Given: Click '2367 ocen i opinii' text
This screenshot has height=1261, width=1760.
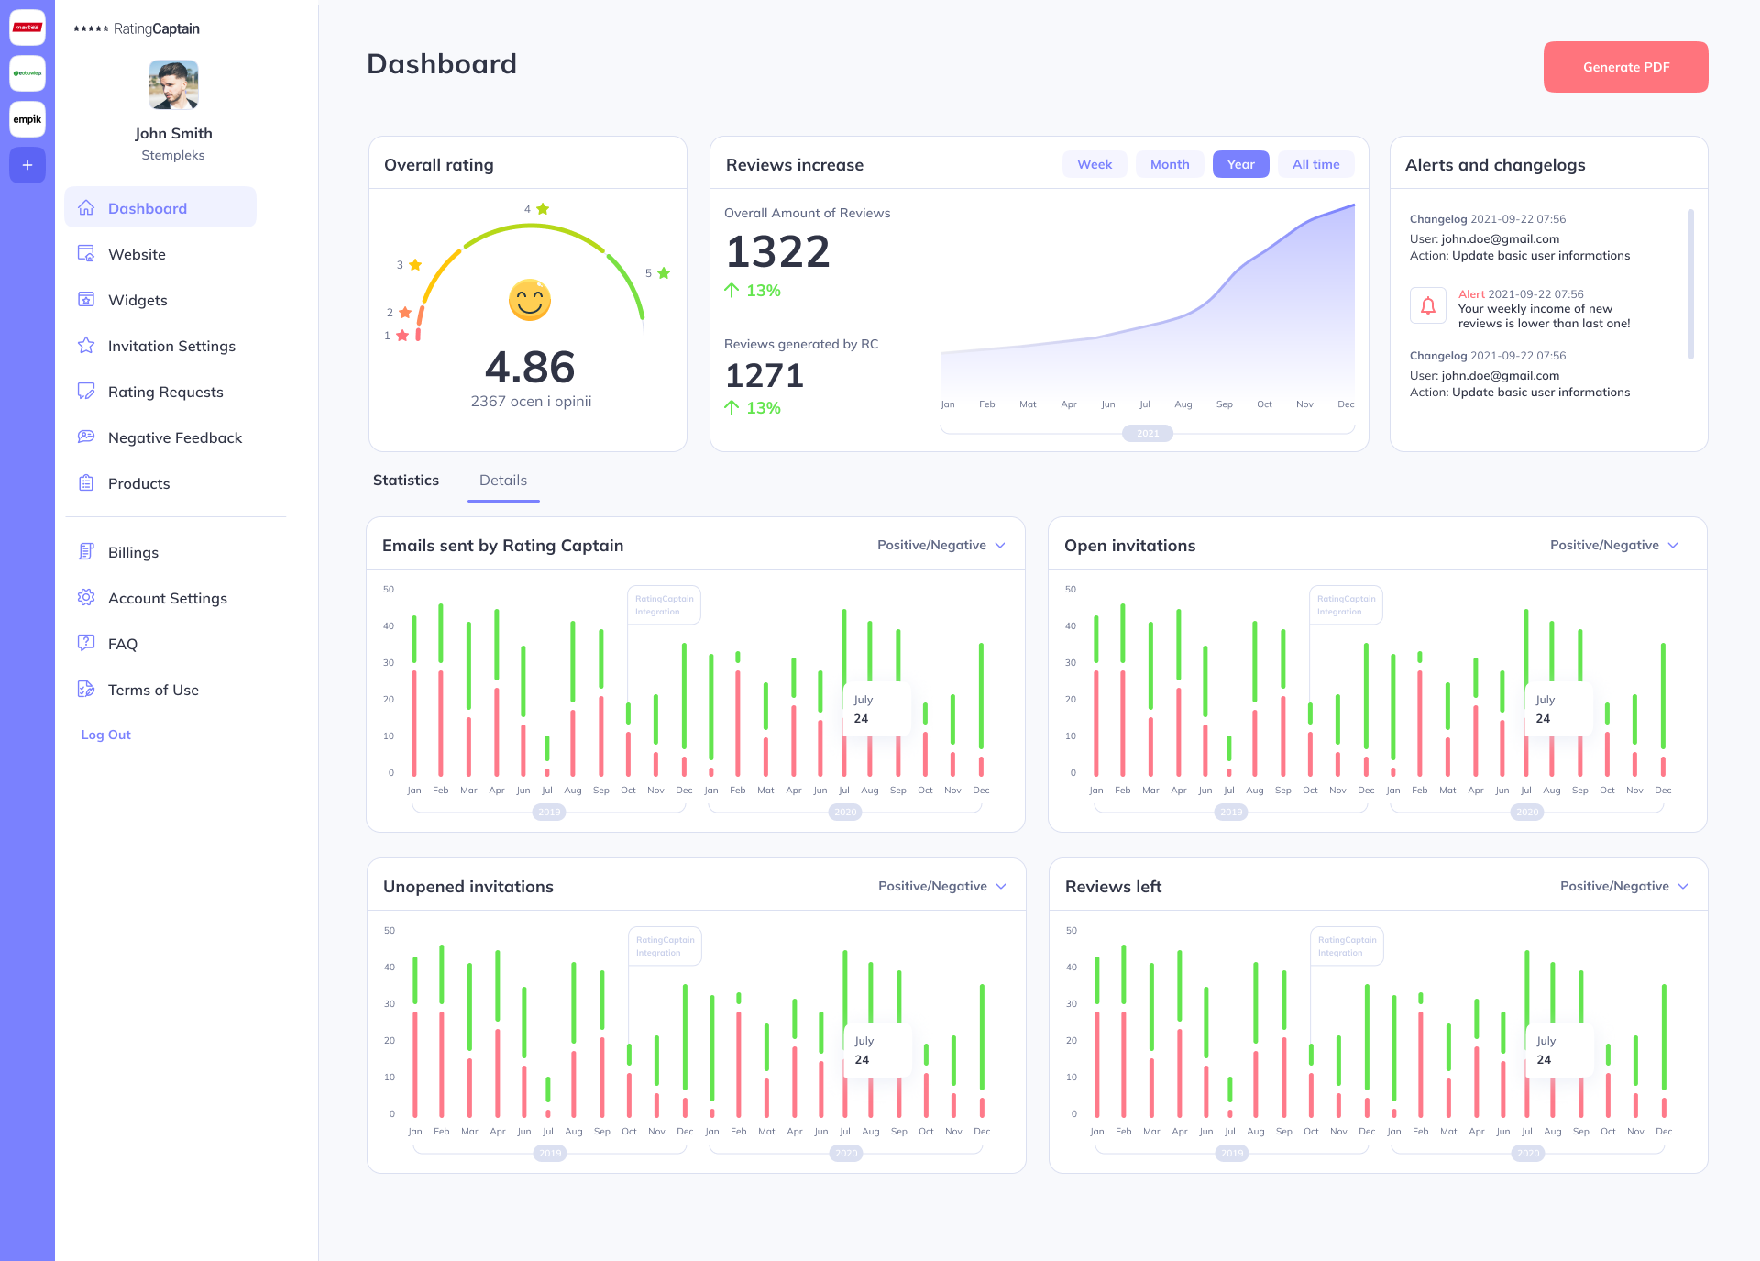Looking at the screenshot, I should [x=531, y=402].
